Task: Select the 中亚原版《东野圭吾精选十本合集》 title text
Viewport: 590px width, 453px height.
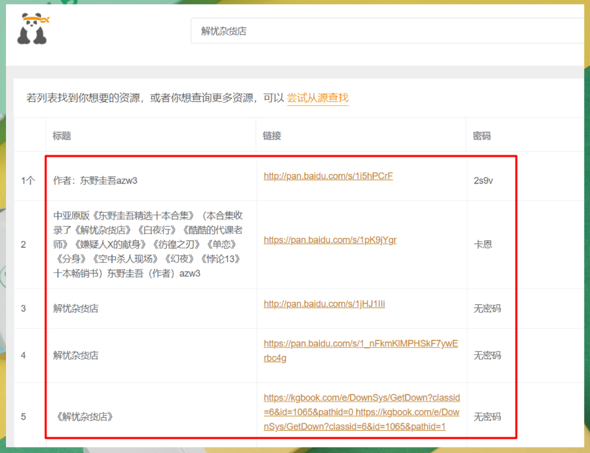Action: (148, 244)
